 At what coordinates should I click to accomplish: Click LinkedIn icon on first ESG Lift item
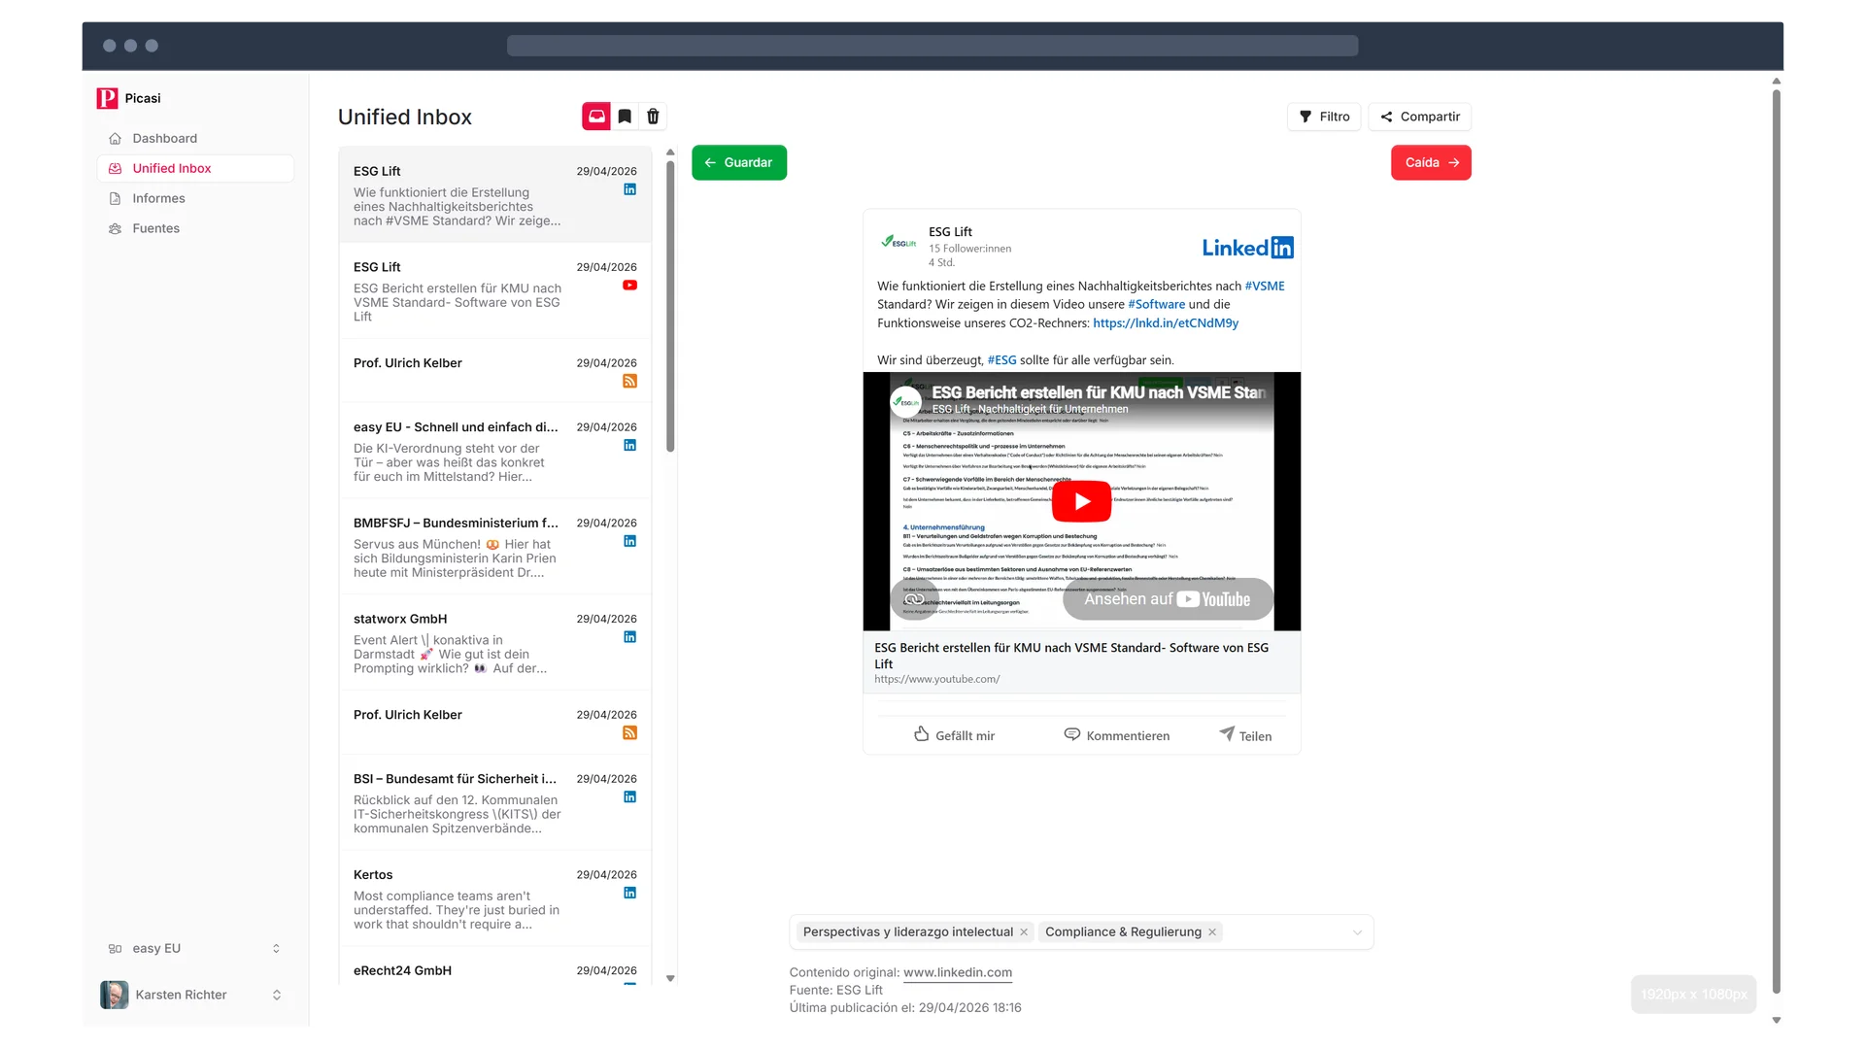pos(630,189)
